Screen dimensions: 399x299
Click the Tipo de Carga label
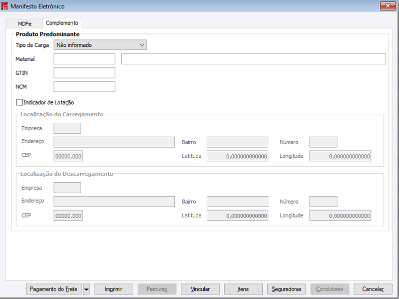[x=32, y=45]
